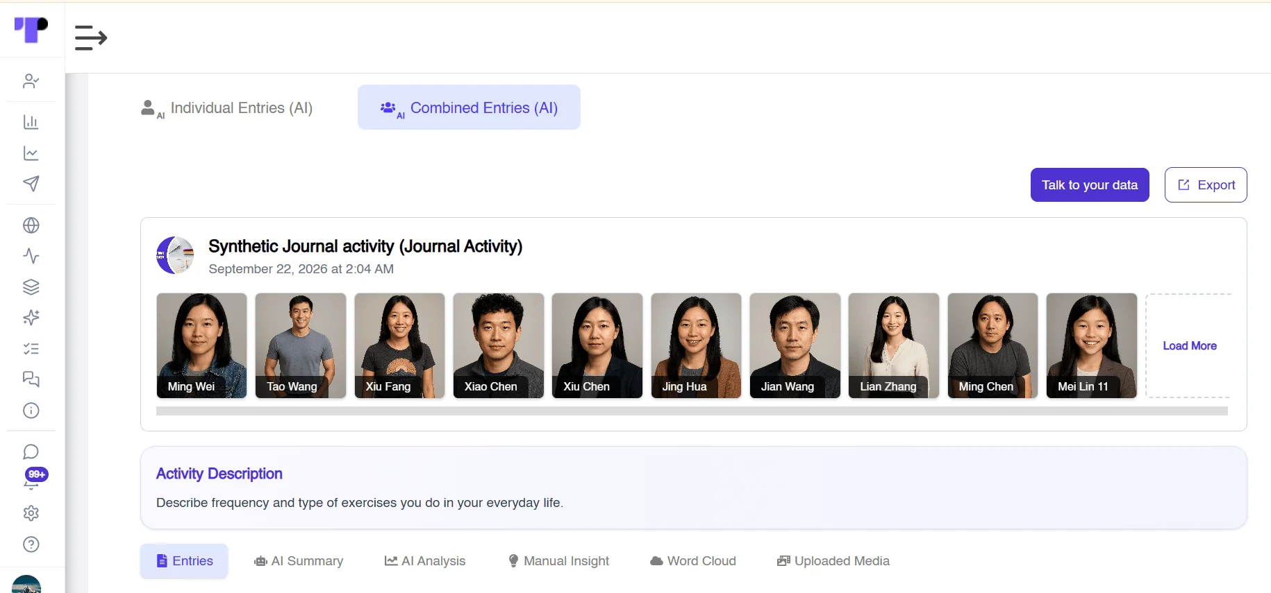
Task: Click the activity pulse icon
Action: point(31,256)
